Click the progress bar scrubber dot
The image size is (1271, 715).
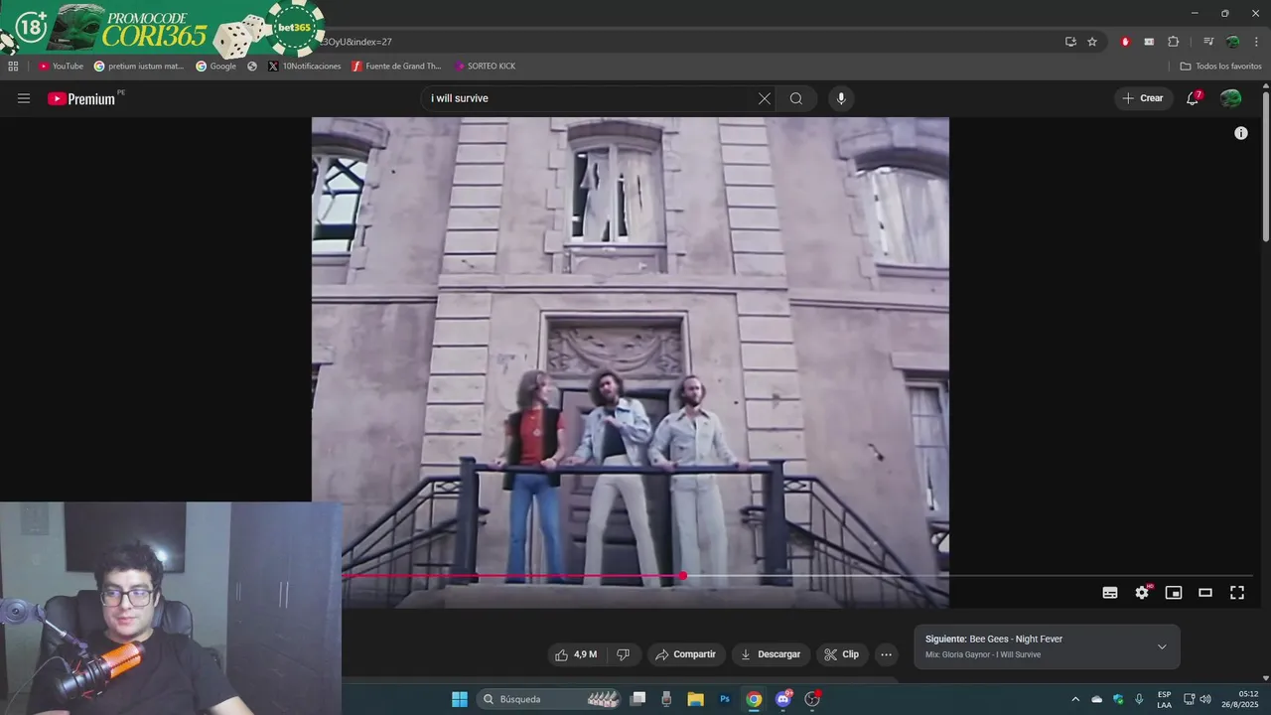tap(683, 576)
